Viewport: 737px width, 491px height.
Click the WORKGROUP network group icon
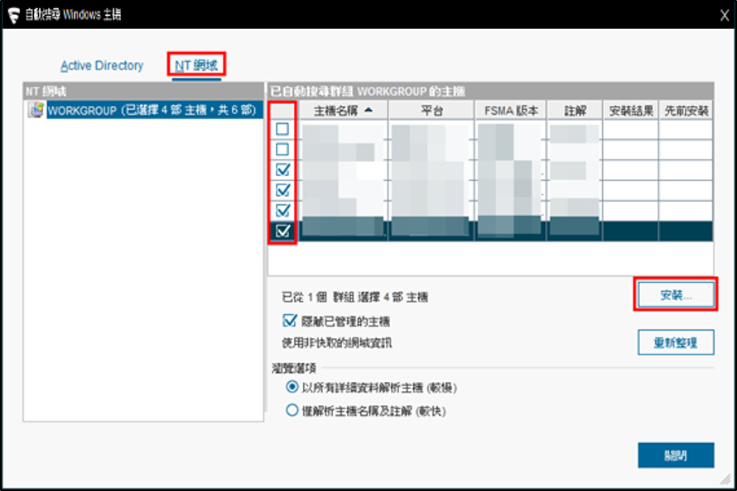pos(36,110)
